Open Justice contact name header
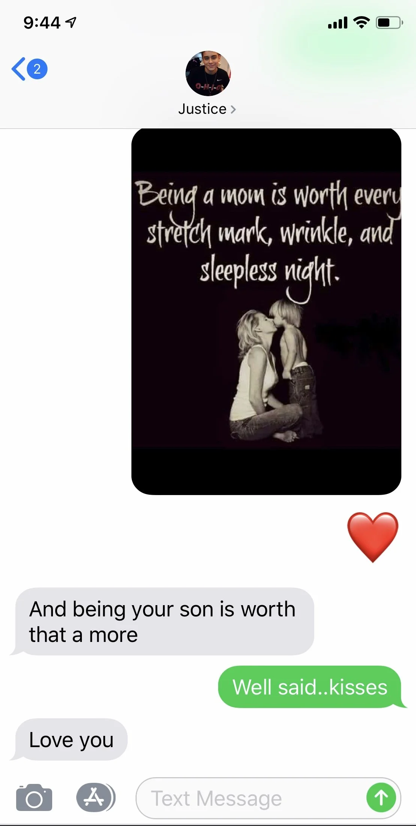Viewport: 416px width, 826px height. [202, 109]
